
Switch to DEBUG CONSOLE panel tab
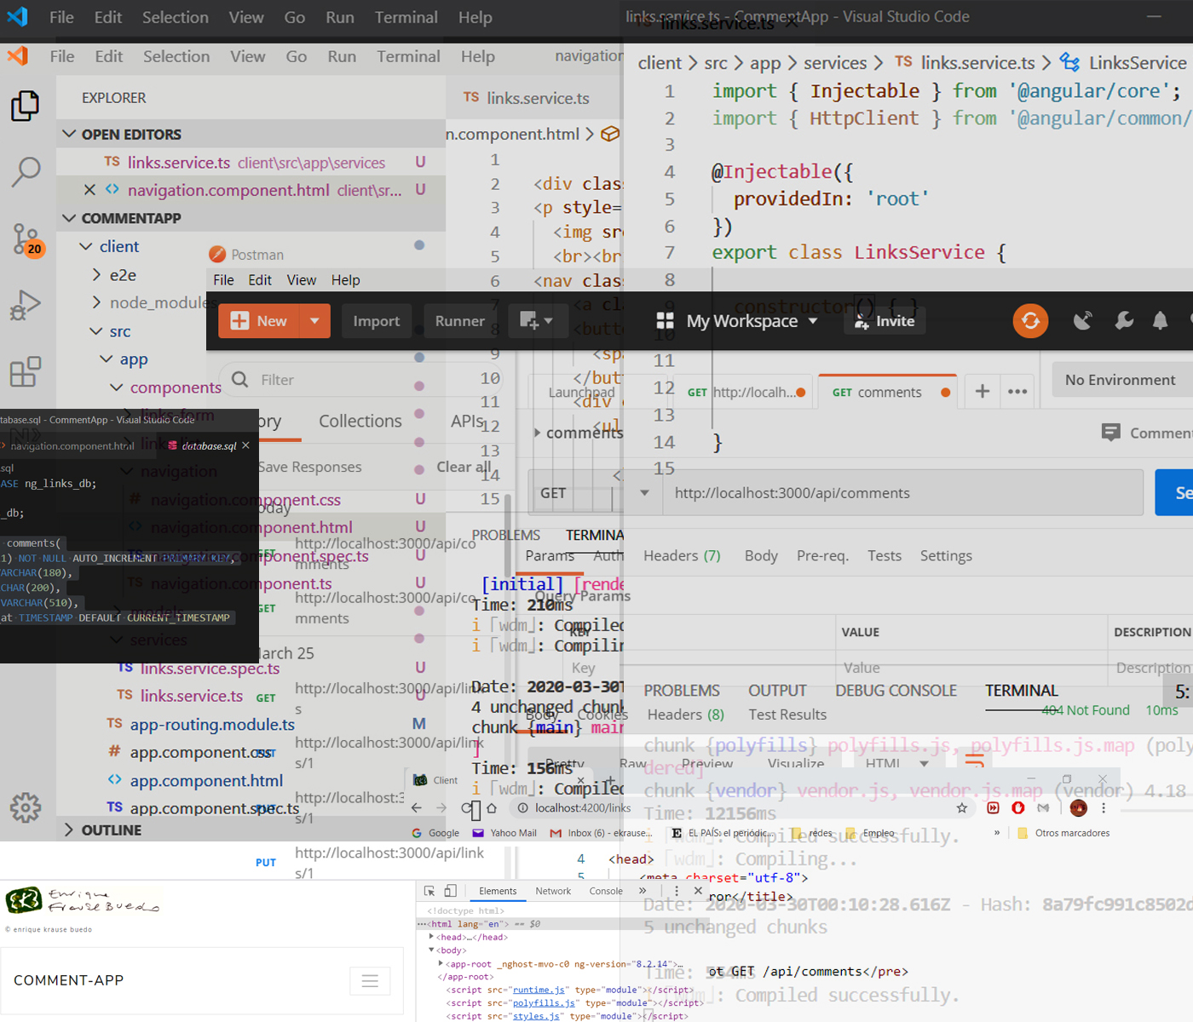pyautogui.click(x=896, y=691)
